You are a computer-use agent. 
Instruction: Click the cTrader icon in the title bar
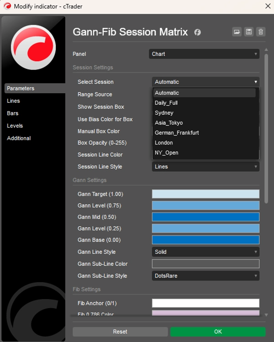click(x=7, y=6)
